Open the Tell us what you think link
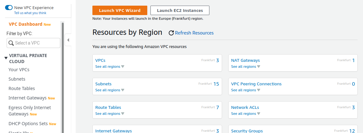The height and width of the screenshot is (133, 363). tap(30, 13)
